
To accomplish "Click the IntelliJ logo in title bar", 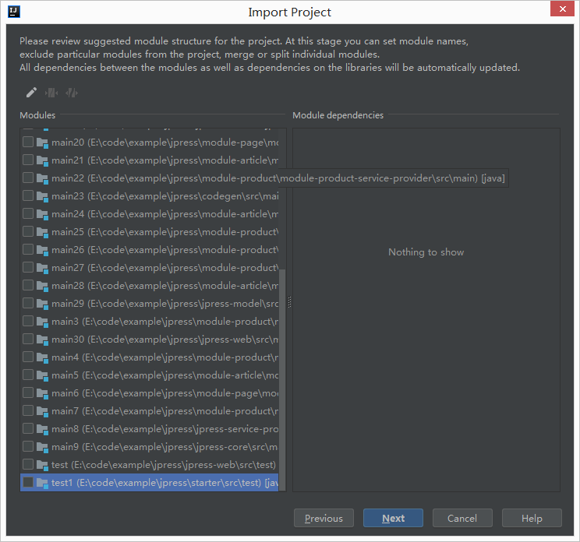I will [x=12, y=12].
